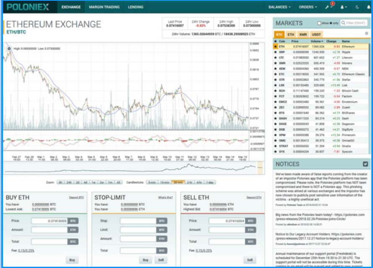The width and height of the screenshot is (373, 268).
Task: Open notifications bell icon
Action: click(x=368, y=7)
